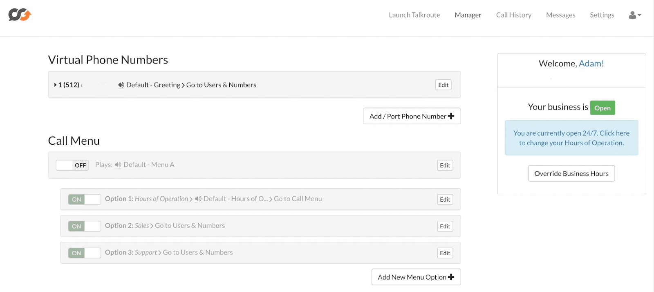Turn on the Call Menu OFF toggle

72,165
